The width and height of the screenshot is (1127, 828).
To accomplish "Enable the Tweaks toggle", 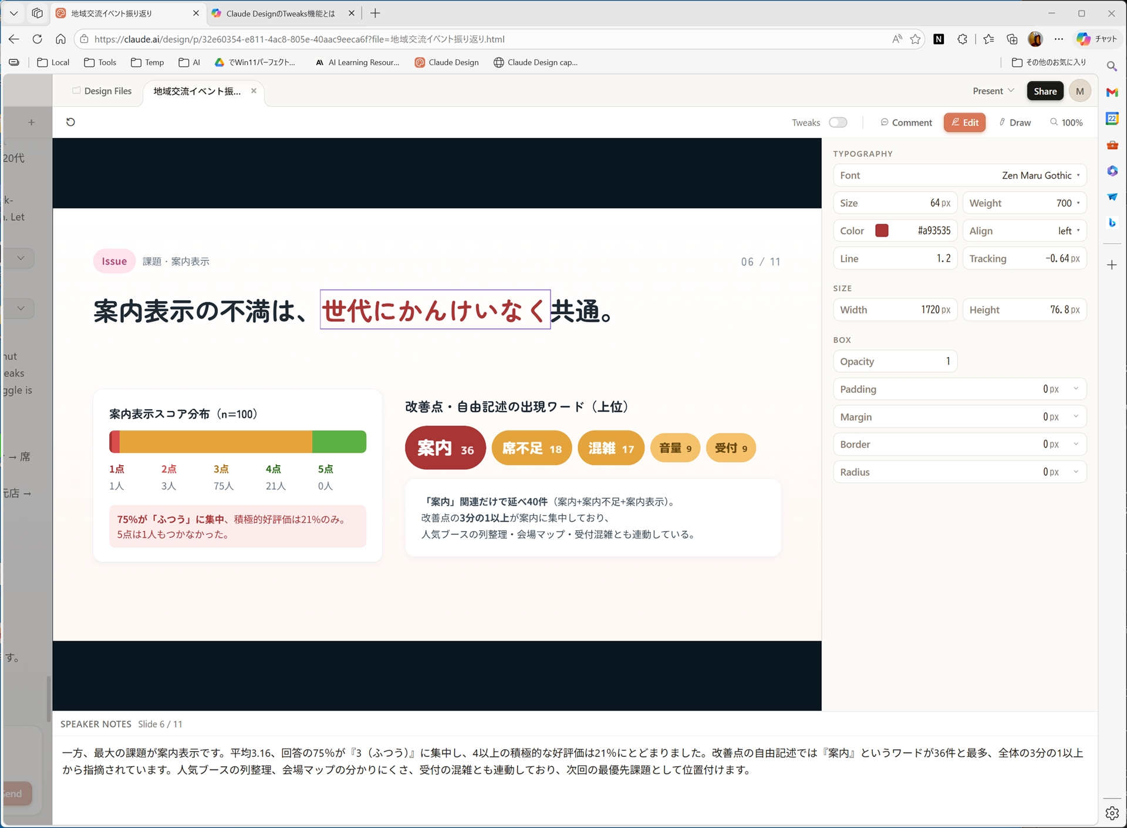I will (x=838, y=122).
